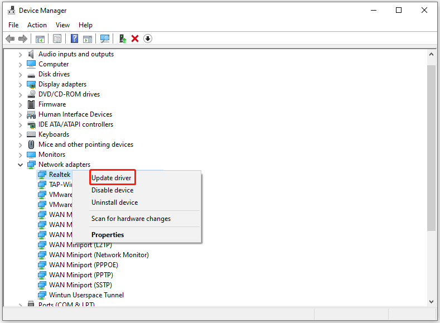Choose Uninstall device from context menu

click(114, 203)
